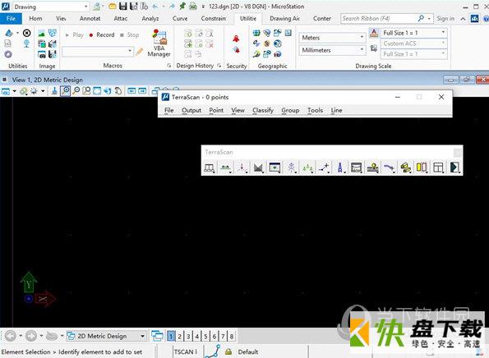Click the Print icon in quick access toolbar
489x358 pixels.
pos(193,7)
